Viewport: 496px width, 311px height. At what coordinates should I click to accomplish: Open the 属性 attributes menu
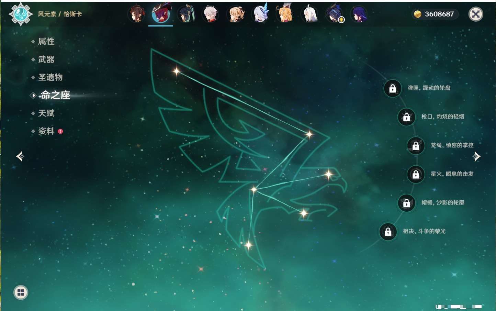[46, 42]
